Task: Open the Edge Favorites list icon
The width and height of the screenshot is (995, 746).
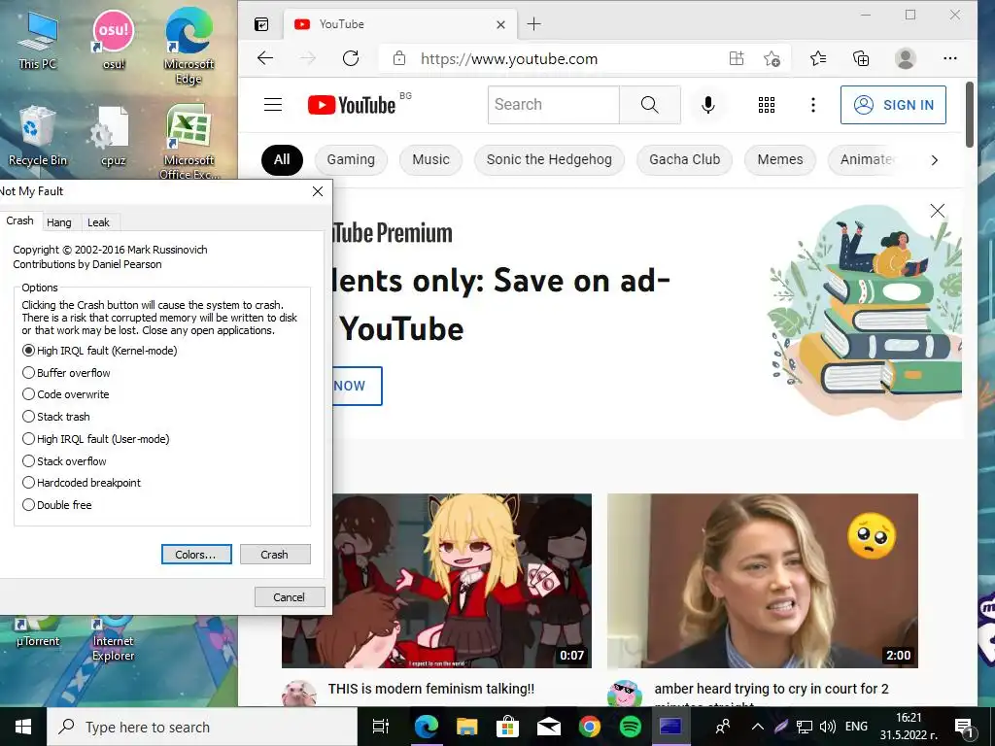Action: click(x=818, y=58)
